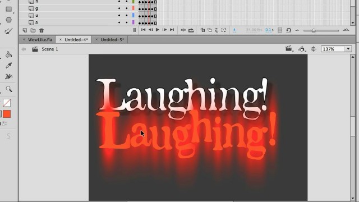Image resolution: width=359 pixels, height=202 pixels.
Task: Create a new layer in timeline
Action: pos(25,30)
